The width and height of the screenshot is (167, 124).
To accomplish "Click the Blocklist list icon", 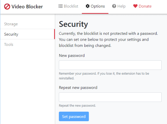I will click(61, 6).
